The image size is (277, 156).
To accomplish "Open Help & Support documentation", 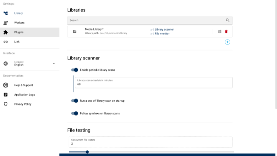I will 30,85.
